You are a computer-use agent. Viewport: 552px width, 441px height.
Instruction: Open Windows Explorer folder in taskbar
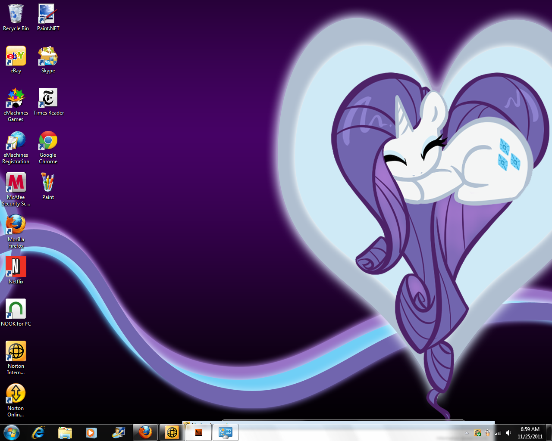[65, 432]
